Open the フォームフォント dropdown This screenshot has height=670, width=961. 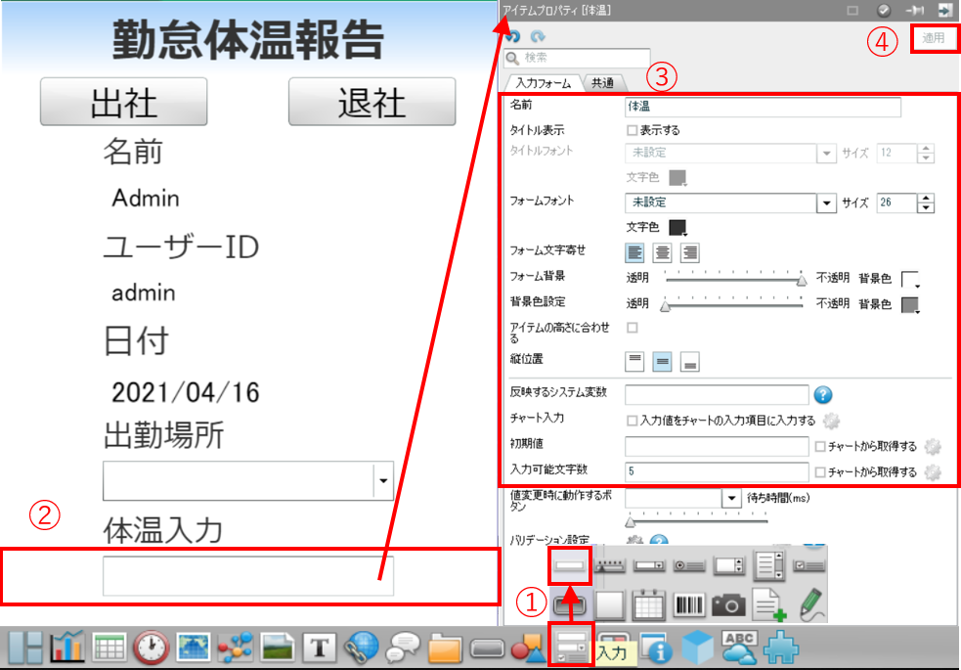coord(826,202)
